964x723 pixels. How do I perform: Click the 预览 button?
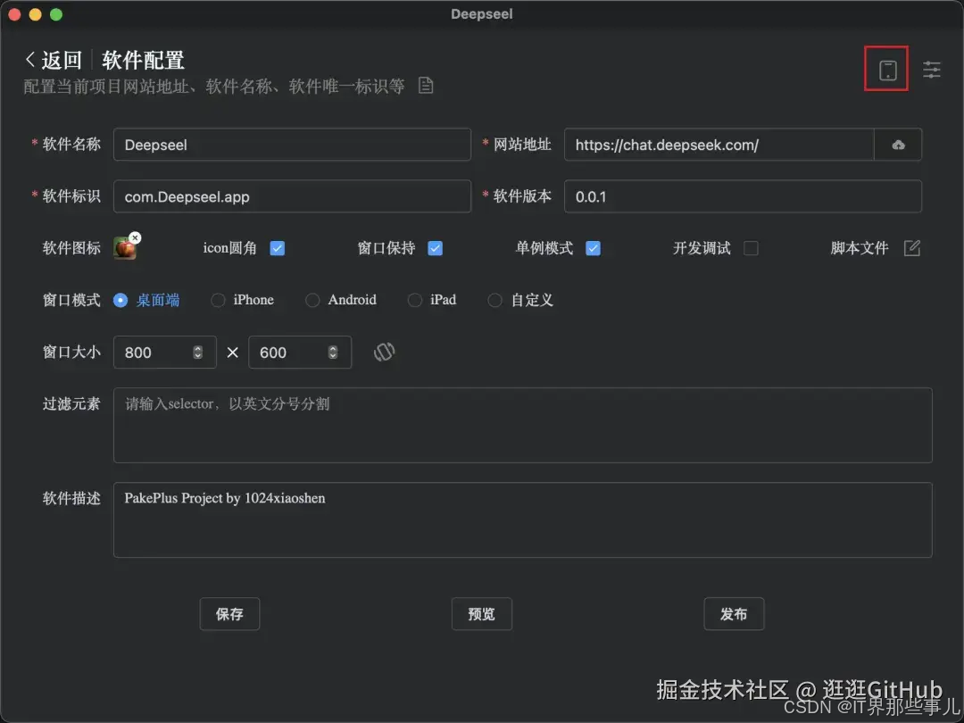click(x=481, y=613)
